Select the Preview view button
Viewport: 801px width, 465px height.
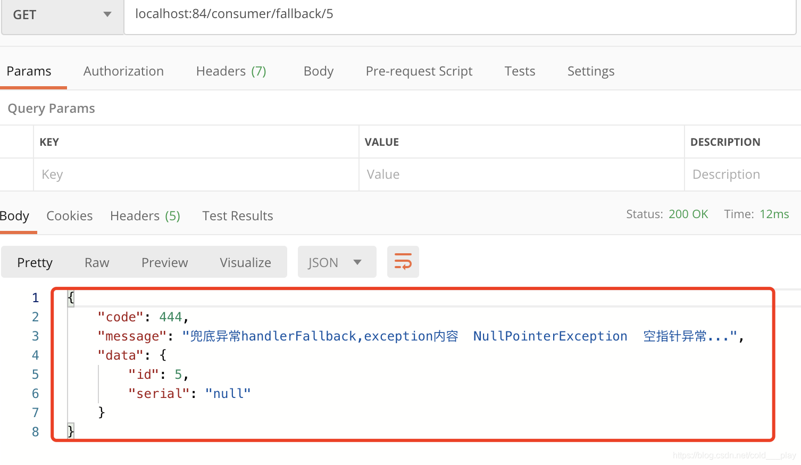click(x=165, y=262)
